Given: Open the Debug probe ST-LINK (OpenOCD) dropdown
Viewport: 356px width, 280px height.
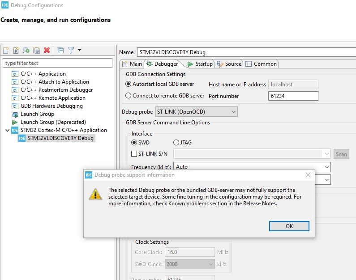Looking at the screenshot, I should (x=197, y=111).
